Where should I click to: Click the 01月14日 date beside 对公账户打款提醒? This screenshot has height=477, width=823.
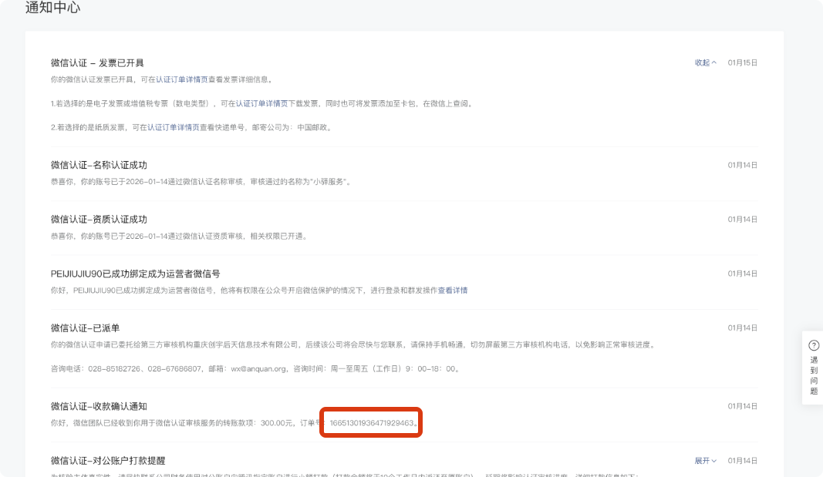pyautogui.click(x=742, y=461)
